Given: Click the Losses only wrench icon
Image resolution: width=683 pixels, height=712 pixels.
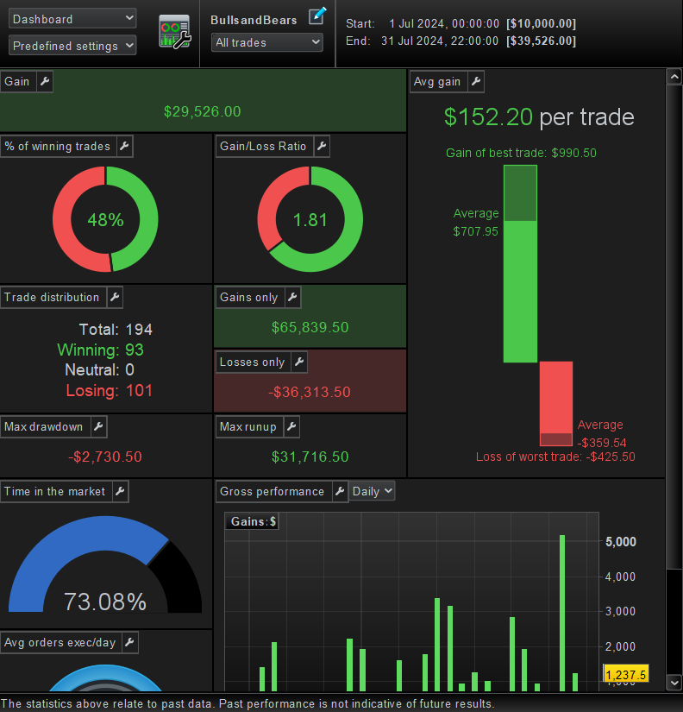Looking at the screenshot, I should click(299, 362).
